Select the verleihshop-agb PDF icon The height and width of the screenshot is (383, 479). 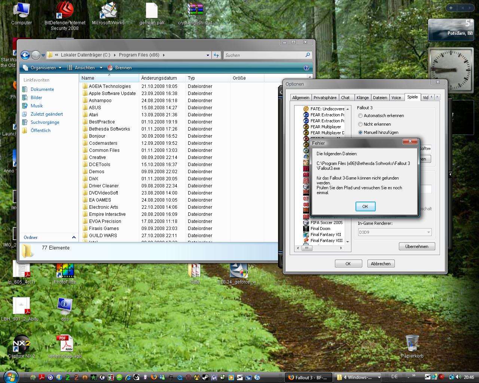65,347
